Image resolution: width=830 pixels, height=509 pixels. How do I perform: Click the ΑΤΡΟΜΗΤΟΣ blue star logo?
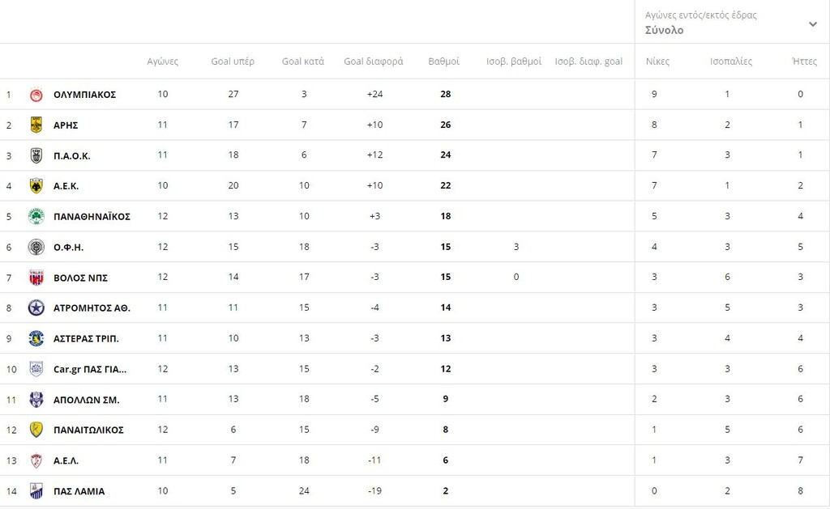click(36, 308)
